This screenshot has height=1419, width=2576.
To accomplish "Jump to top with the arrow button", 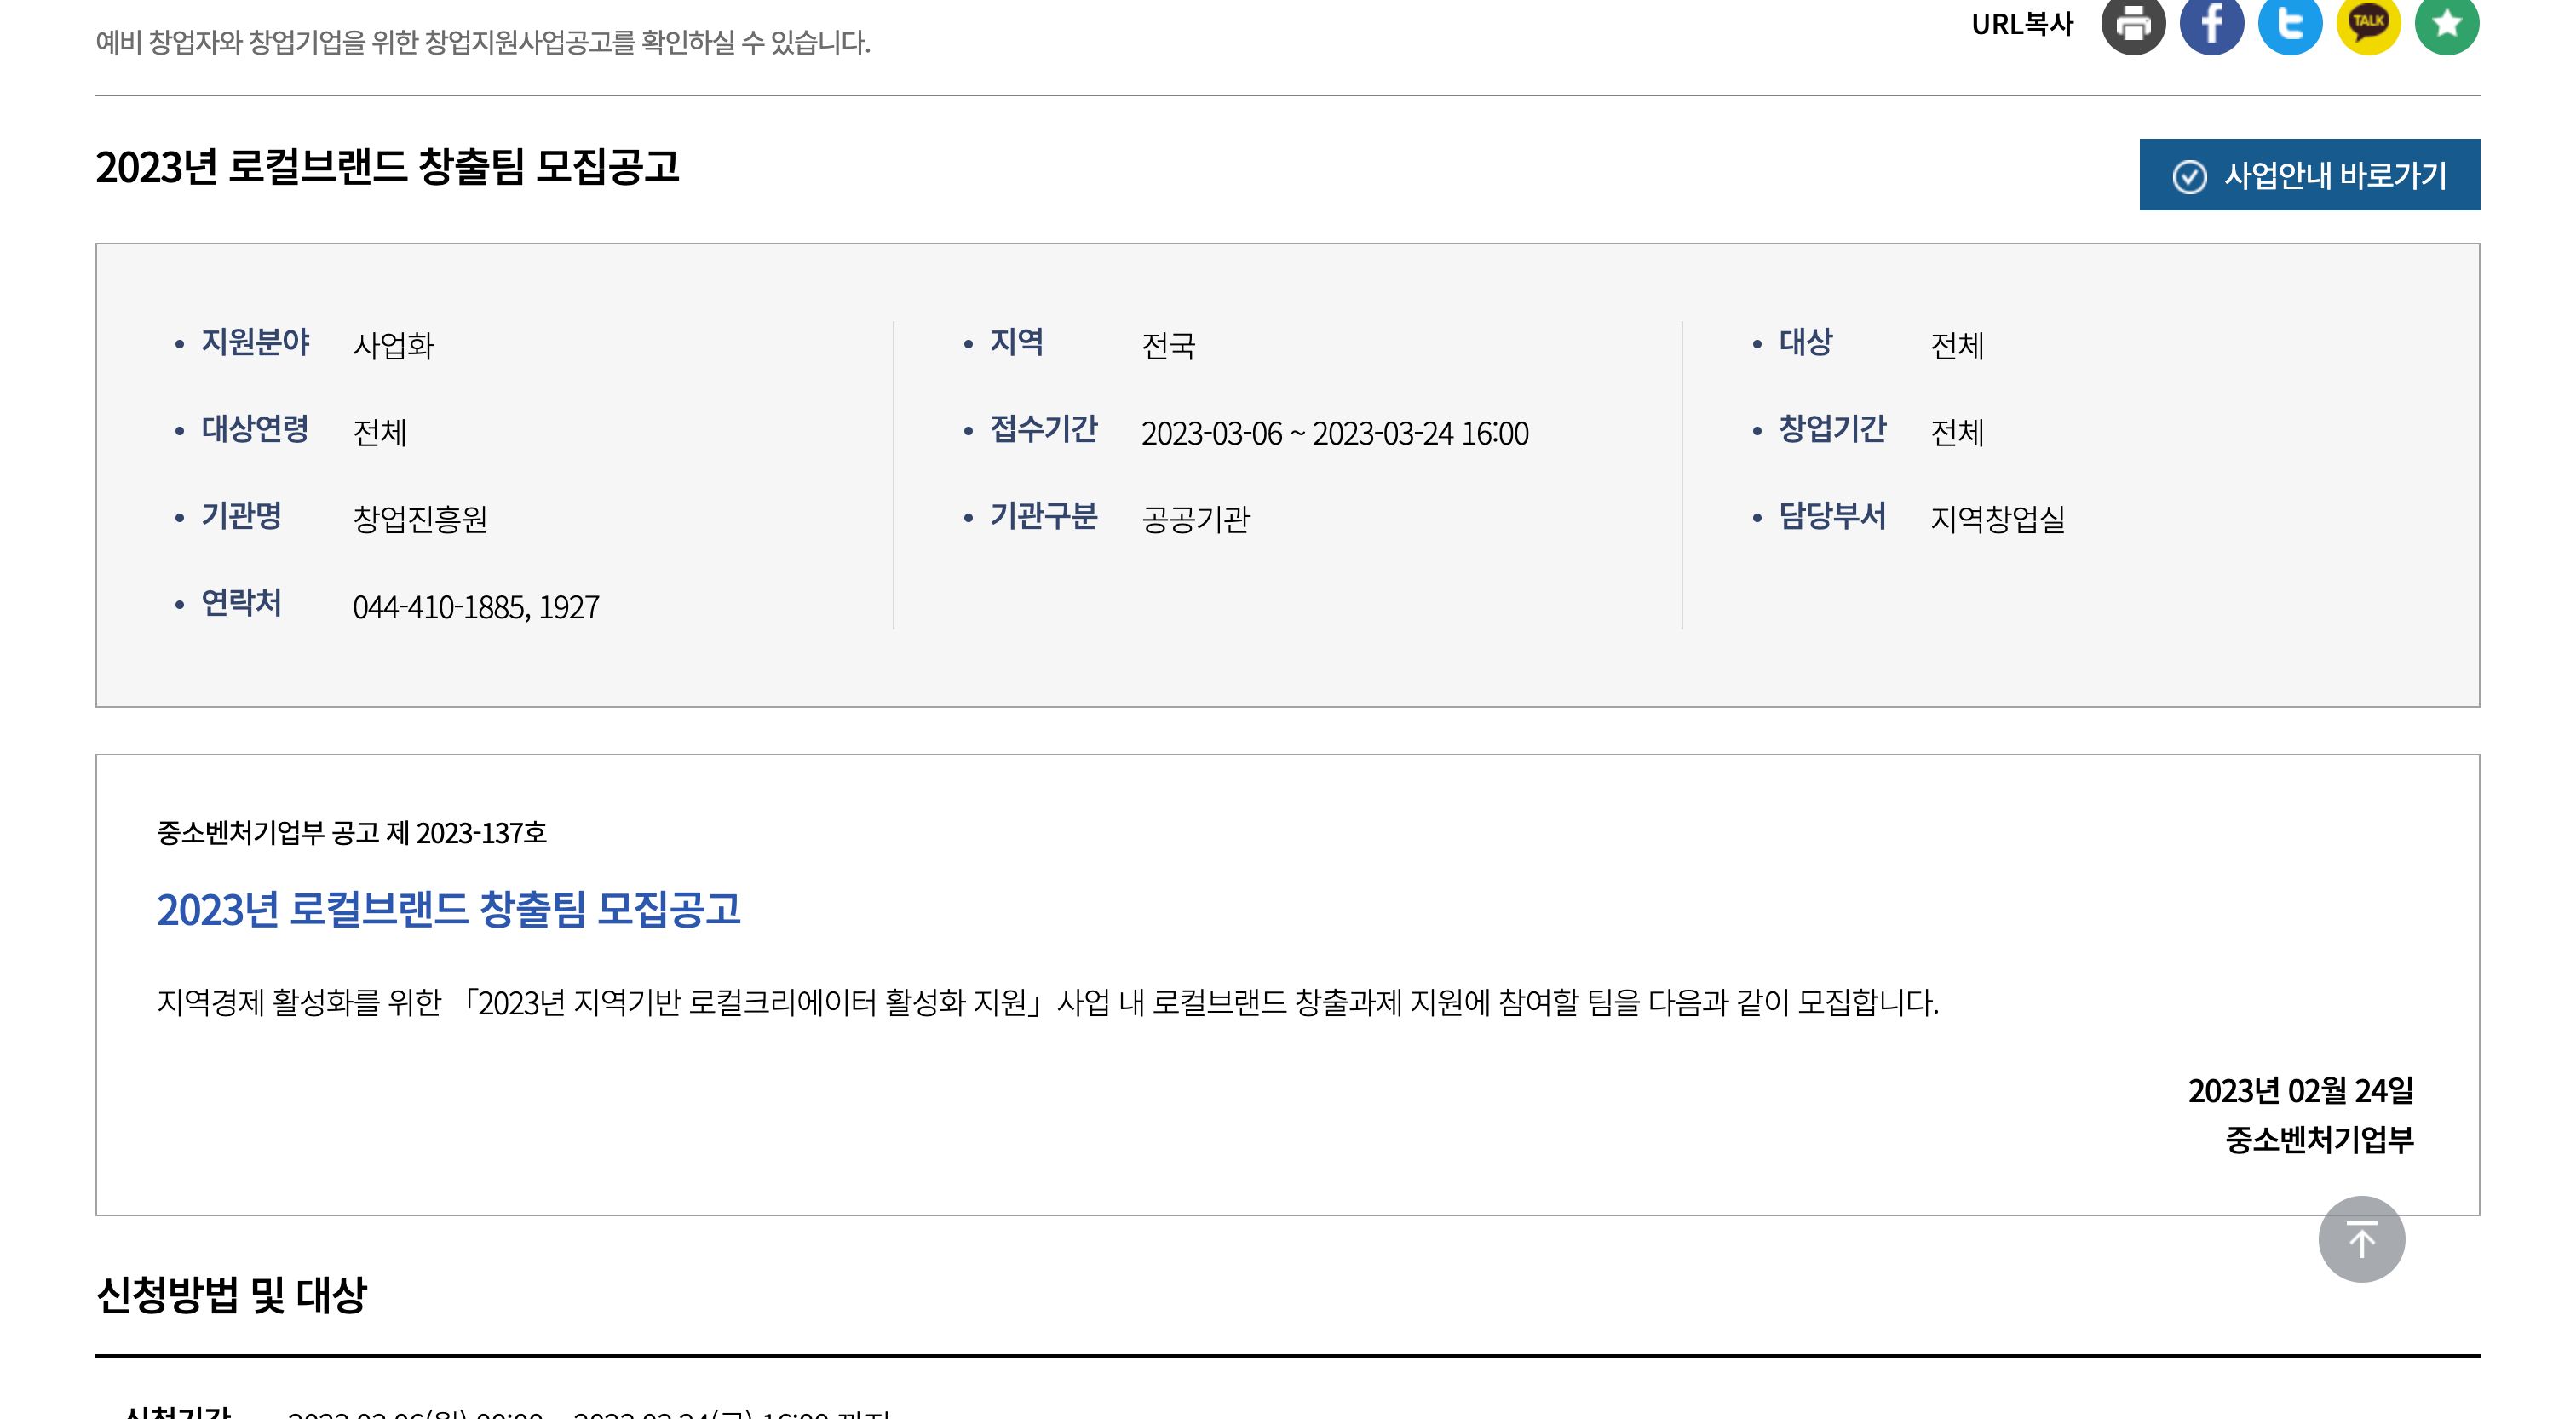I will (2361, 1239).
